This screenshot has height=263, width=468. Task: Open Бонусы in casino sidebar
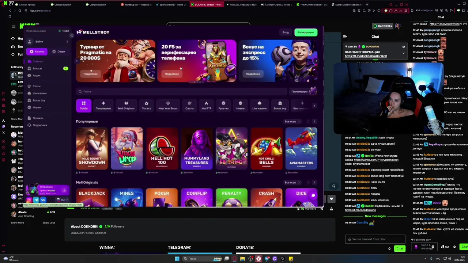tap(37, 68)
